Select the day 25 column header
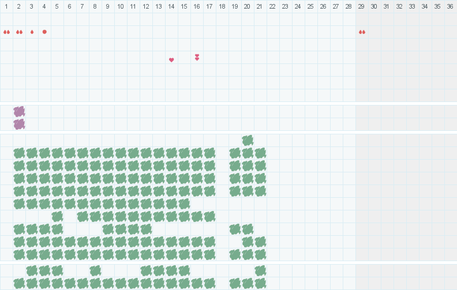The height and width of the screenshot is (290, 457). [310, 6]
